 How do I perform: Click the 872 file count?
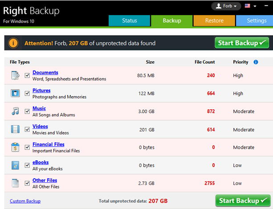point(211,111)
